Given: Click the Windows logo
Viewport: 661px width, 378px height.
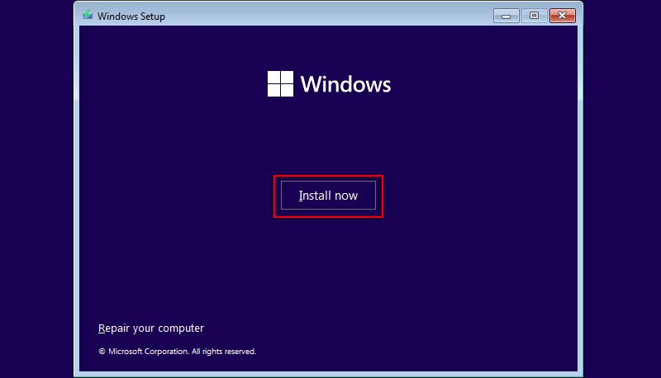Looking at the screenshot, I should pos(280,83).
